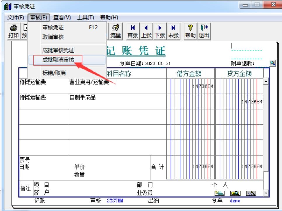282x211 pixels.
Task: Jump to last voucher with 末张
Action: point(173,32)
